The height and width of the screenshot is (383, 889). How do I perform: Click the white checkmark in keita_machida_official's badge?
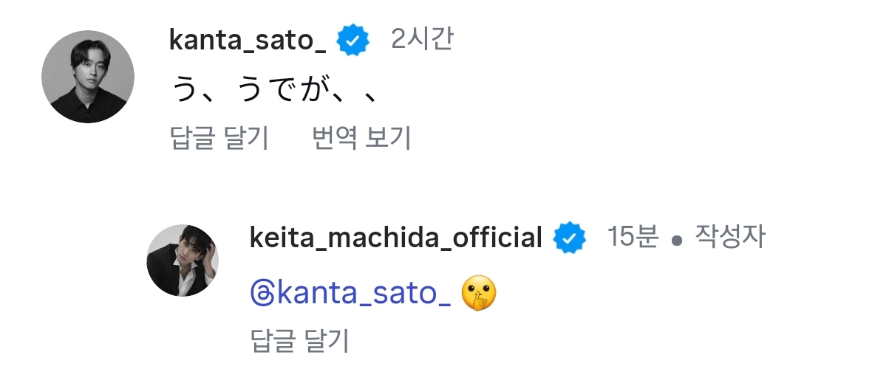click(x=570, y=238)
